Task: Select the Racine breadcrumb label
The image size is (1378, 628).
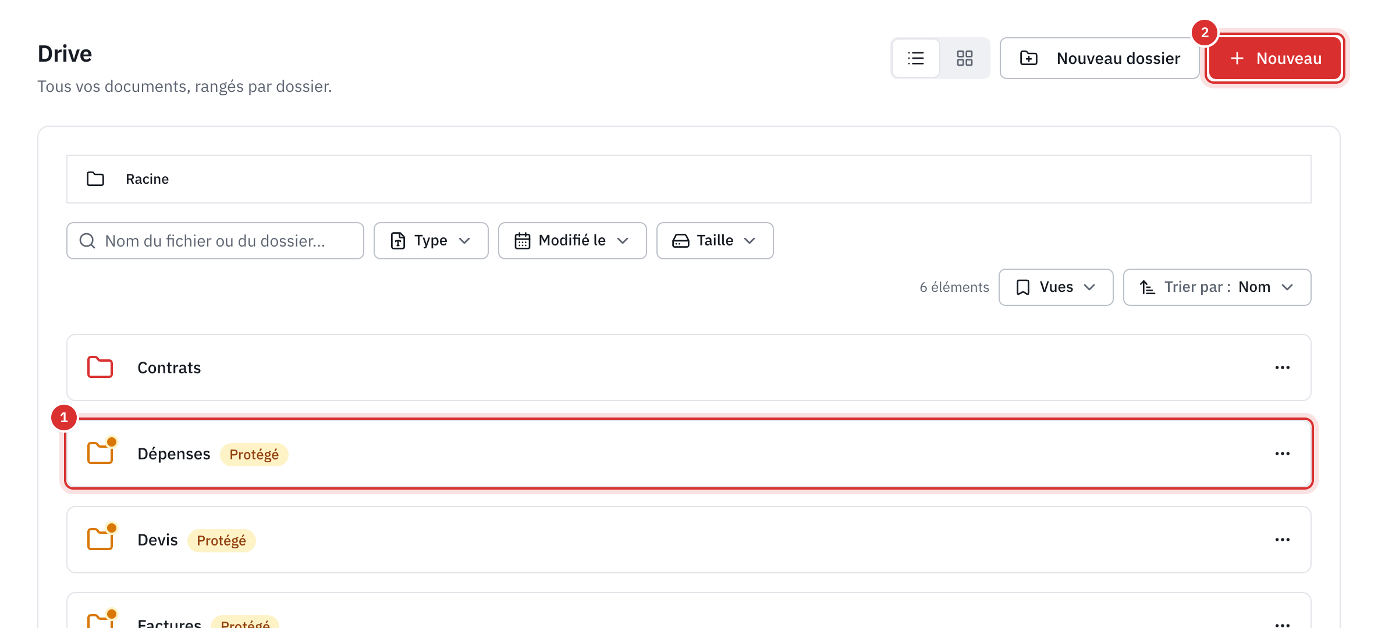Action: click(147, 179)
